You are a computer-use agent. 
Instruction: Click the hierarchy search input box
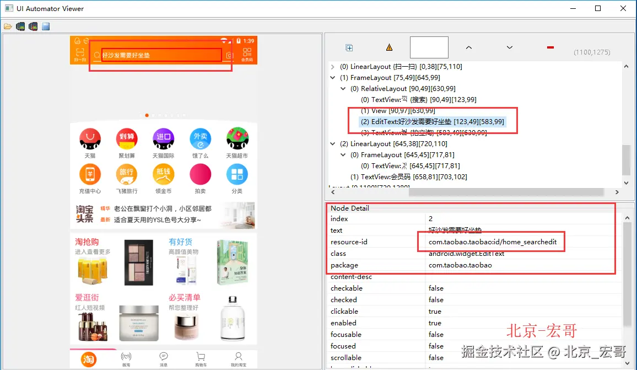point(429,47)
